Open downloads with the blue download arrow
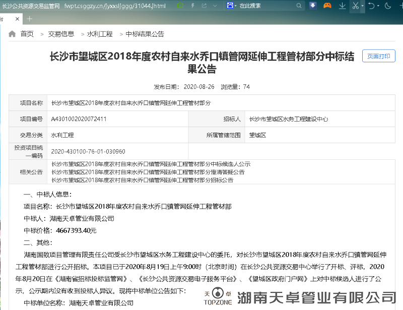This screenshot has height=310, width=403. [x=313, y=6]
